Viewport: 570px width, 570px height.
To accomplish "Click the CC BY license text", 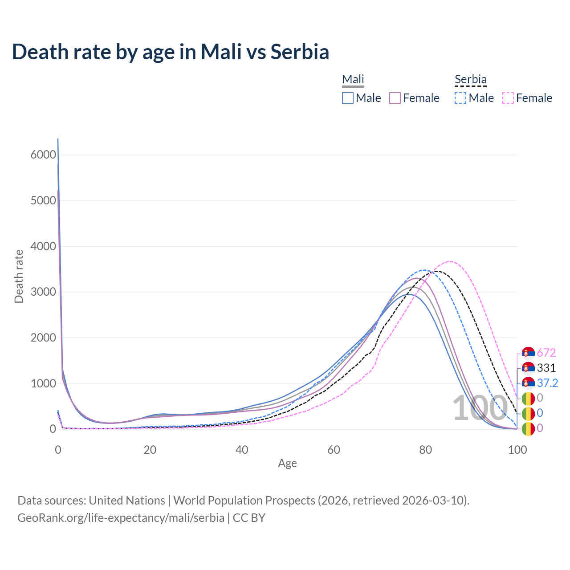I will pos(249,518).
